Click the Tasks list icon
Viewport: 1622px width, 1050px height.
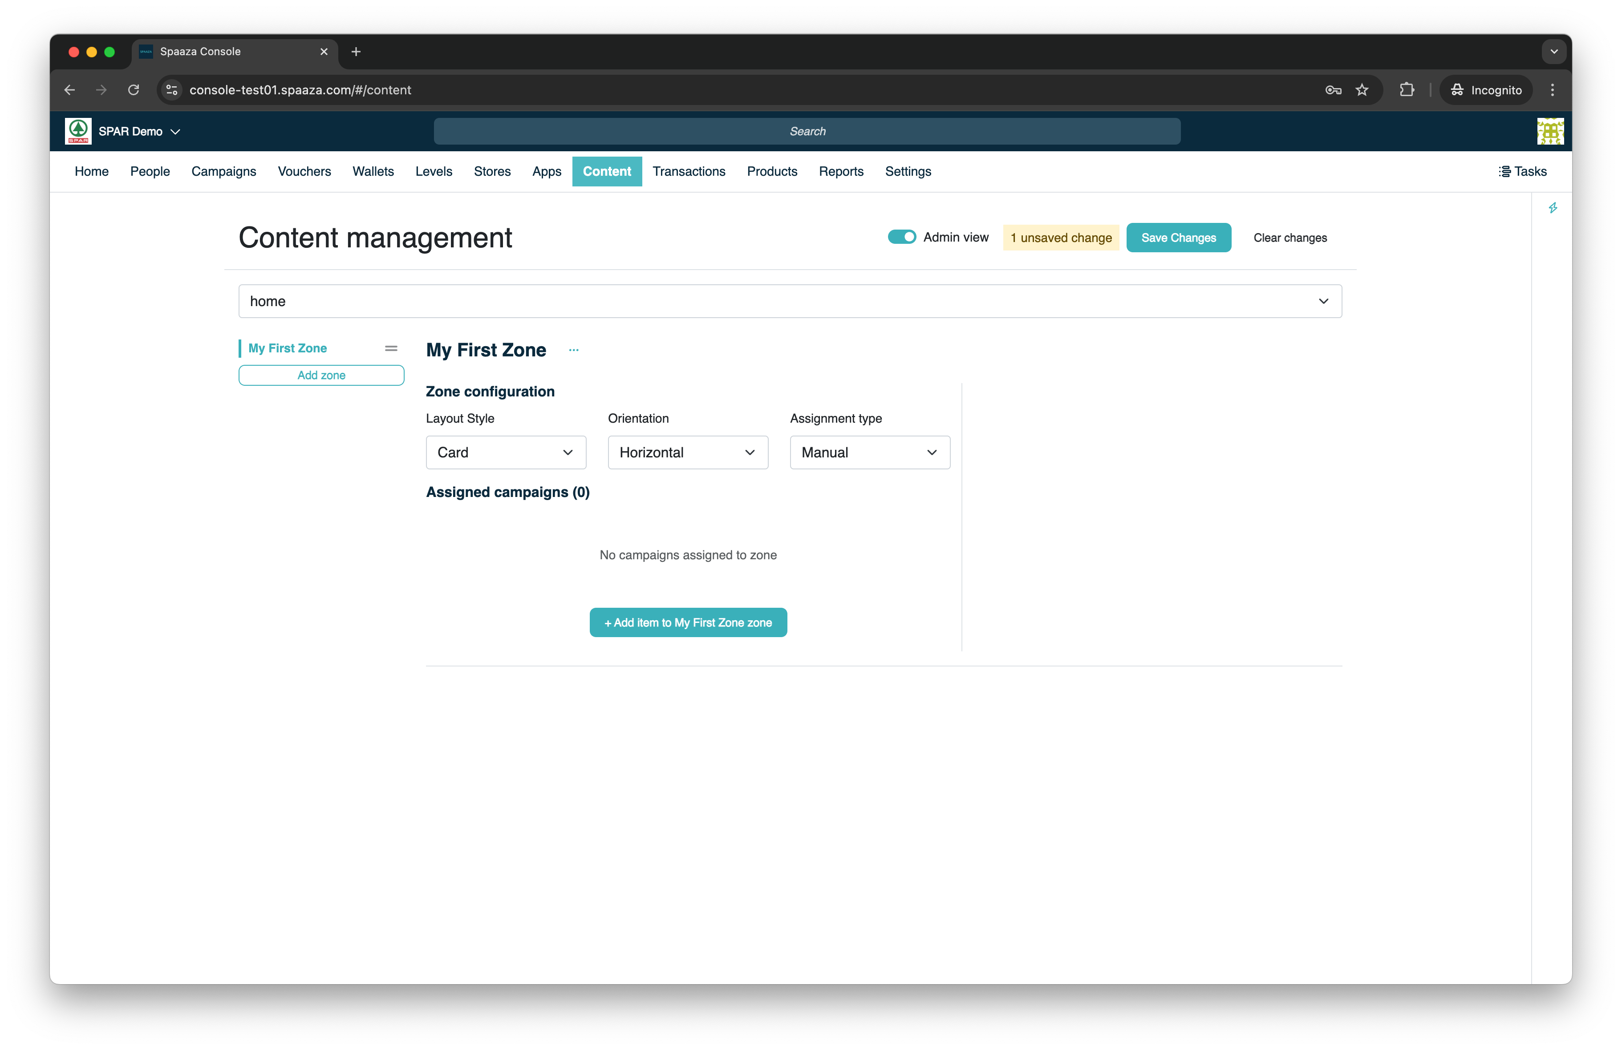pos(1505,171)
